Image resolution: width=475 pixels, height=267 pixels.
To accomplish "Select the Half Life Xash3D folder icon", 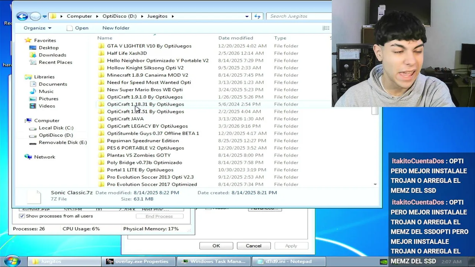I will pyautogui.click(x=101, y=53).
